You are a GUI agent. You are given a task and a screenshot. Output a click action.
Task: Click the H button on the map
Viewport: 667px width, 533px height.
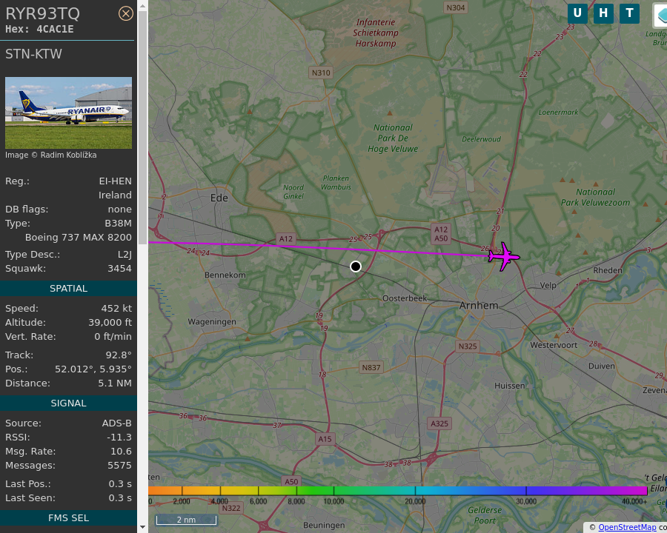[x=603, y=13]
